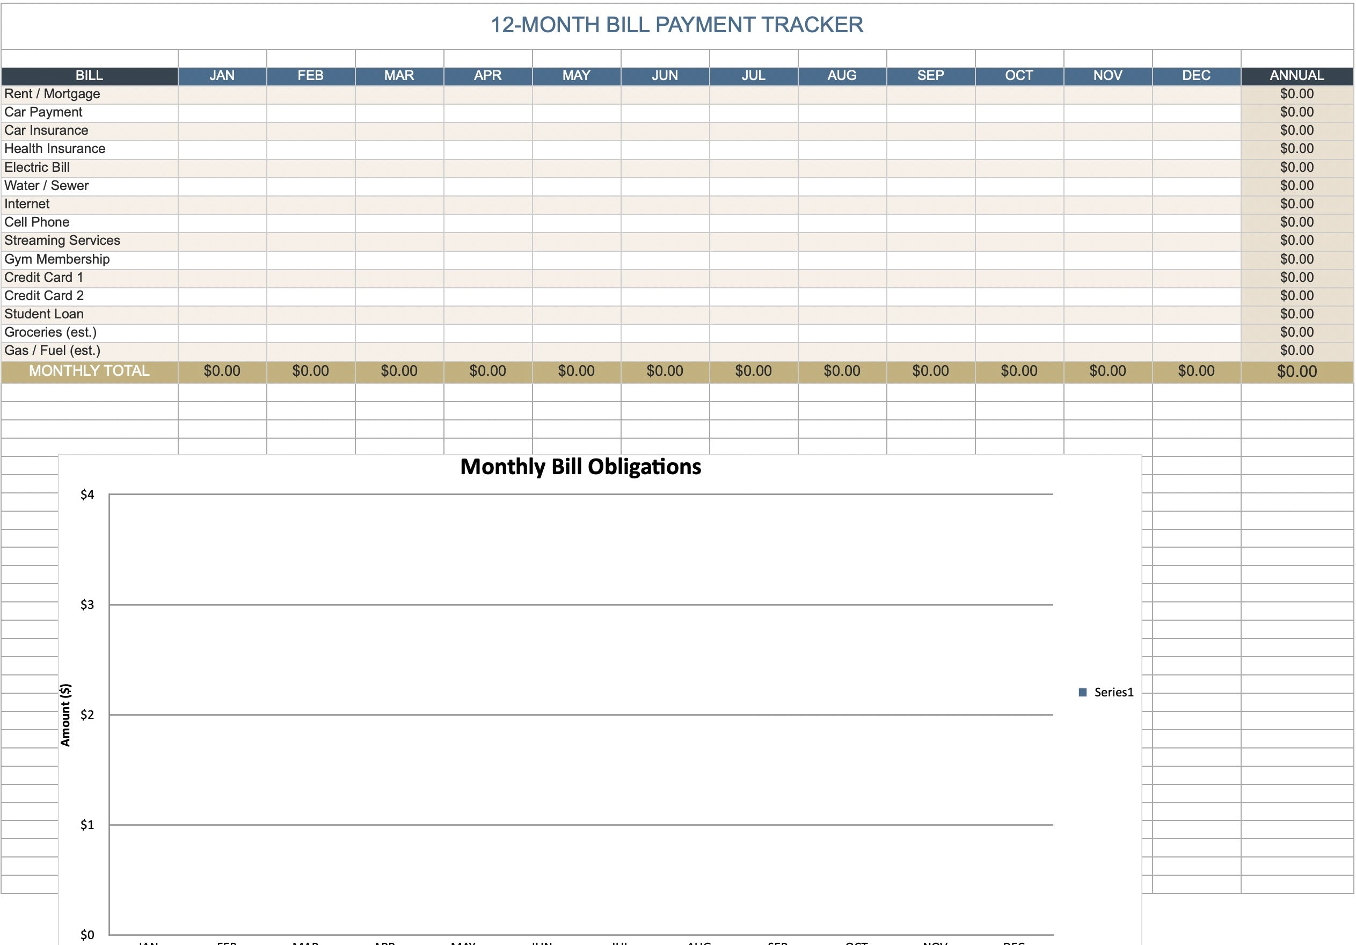Click the $1 axis label
The width and height of the screenshot is (1356, 945).
click(x=88, y=825)
